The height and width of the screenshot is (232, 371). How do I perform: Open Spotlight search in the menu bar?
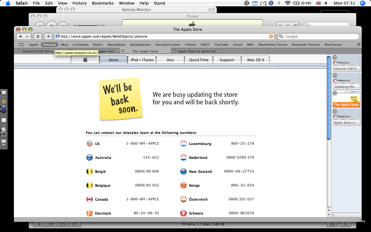362,3
